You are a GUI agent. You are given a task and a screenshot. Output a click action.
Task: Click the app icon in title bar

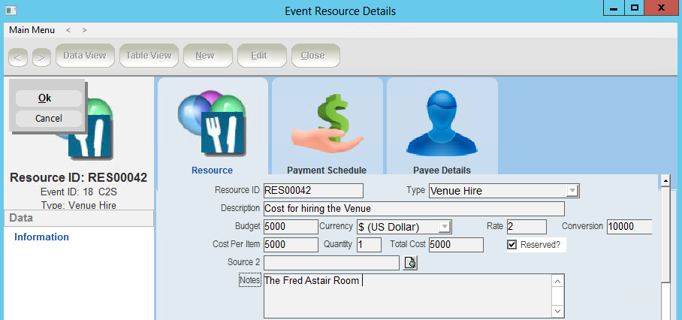coord(10,11)
